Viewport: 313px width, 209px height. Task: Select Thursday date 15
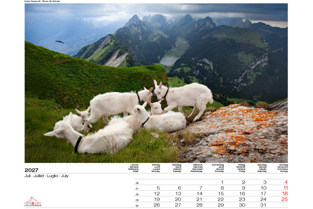[x=221, y=194]
